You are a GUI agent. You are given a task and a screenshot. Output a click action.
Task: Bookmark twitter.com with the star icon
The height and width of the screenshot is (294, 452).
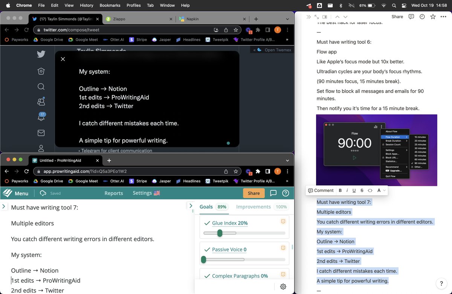click(236, 30)
